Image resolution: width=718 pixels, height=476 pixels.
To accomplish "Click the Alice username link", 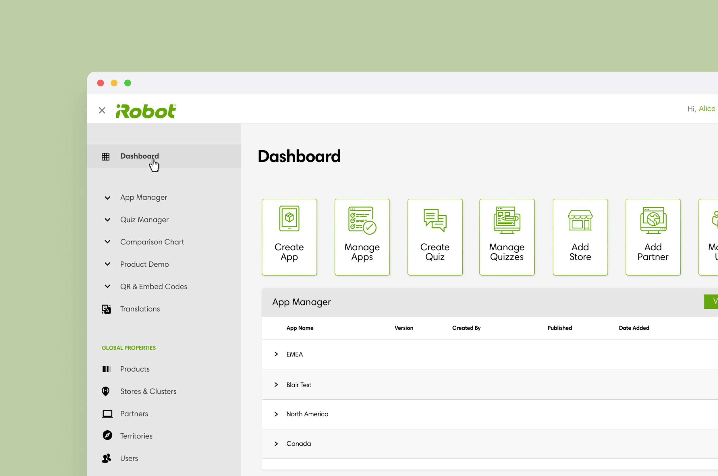I will tap(707, 109).
